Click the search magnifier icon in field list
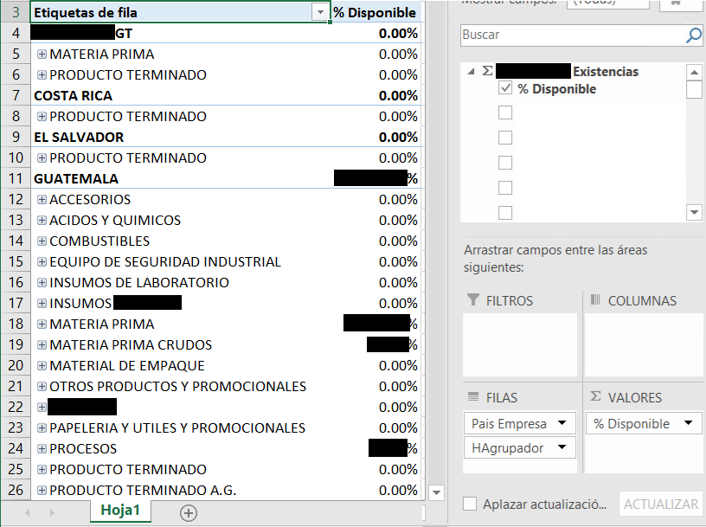The image size is (706, 527). [x=693, y=35]
